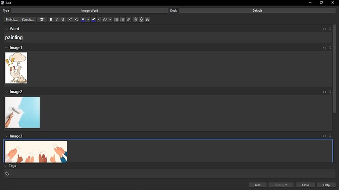The width and height of the screenshot is (339, 190).
Task: Toggle bold formatting
Action: (51, 20)
